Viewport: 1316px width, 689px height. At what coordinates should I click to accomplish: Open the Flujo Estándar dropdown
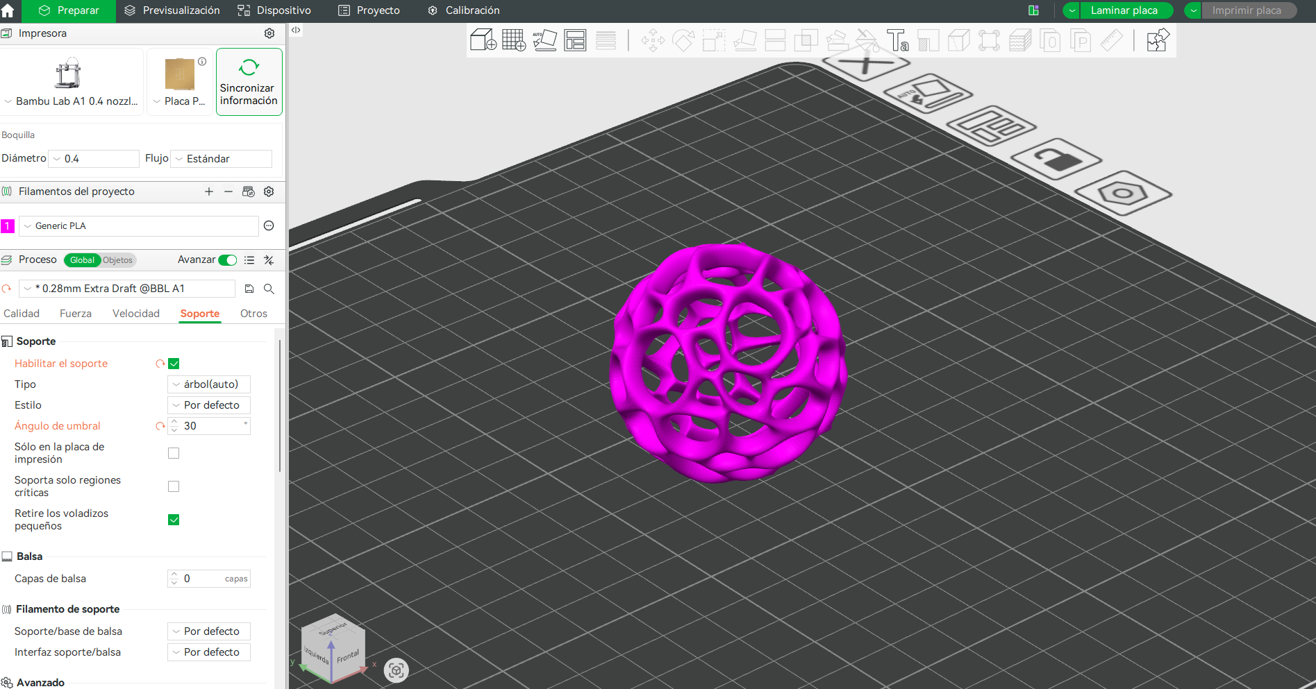[x=222, y=159]
